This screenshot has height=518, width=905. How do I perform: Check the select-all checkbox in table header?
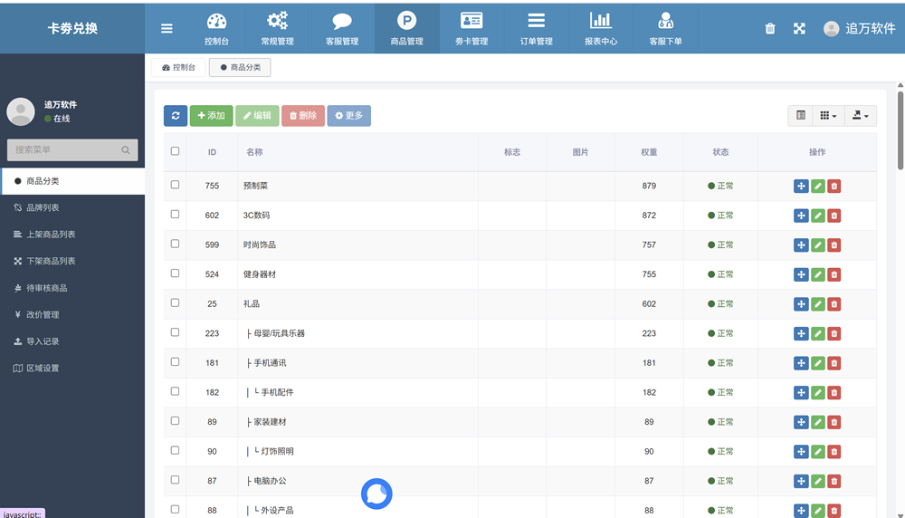(x=176, y=151)
